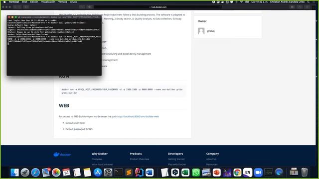Open localhost:8080/sms-builder-web link
Viewport: 319px width, 179px height.
pyautogui.click(x=138, y=116)
